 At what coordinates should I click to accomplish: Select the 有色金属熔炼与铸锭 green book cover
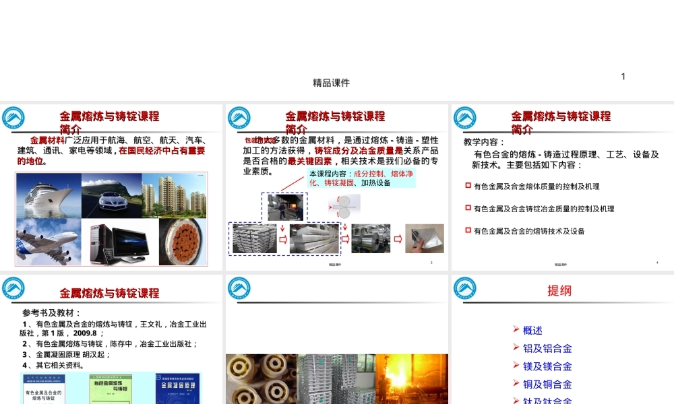coord(111,389)
